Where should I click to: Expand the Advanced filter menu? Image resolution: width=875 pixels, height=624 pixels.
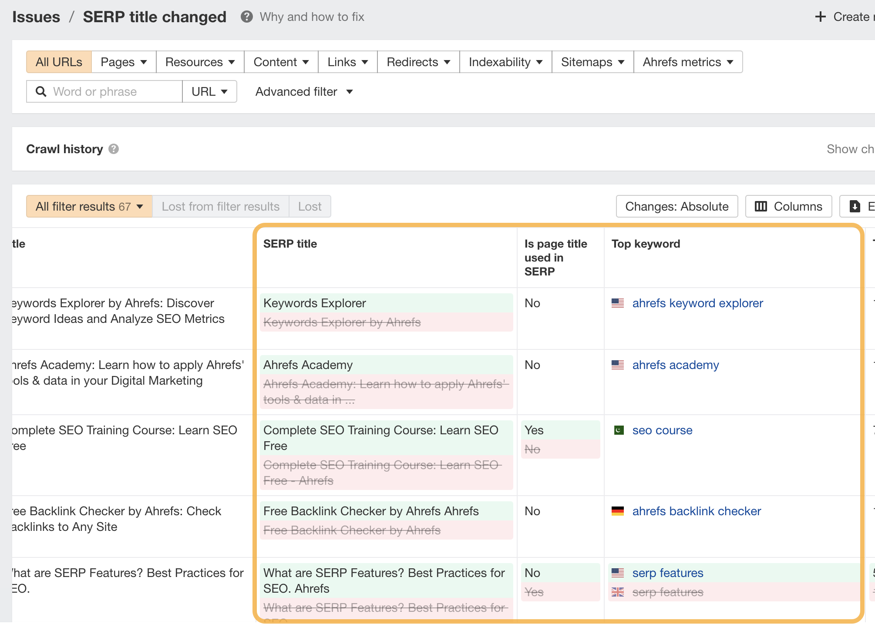point(304,91)
